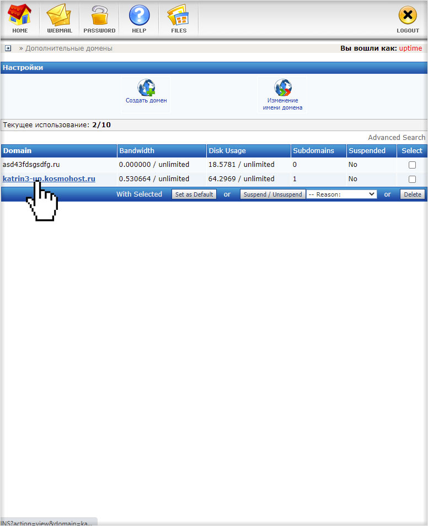Open Webmail envelope icon
This screenshot has height=526, width=428.
pyautogui.click(x=59, y=15)
